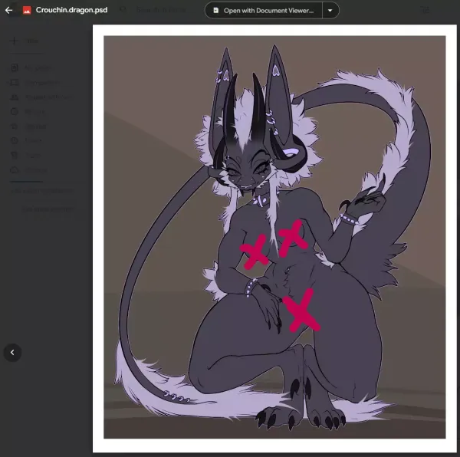Click the Get more storage button
The image size is (460, 457).
48,208
